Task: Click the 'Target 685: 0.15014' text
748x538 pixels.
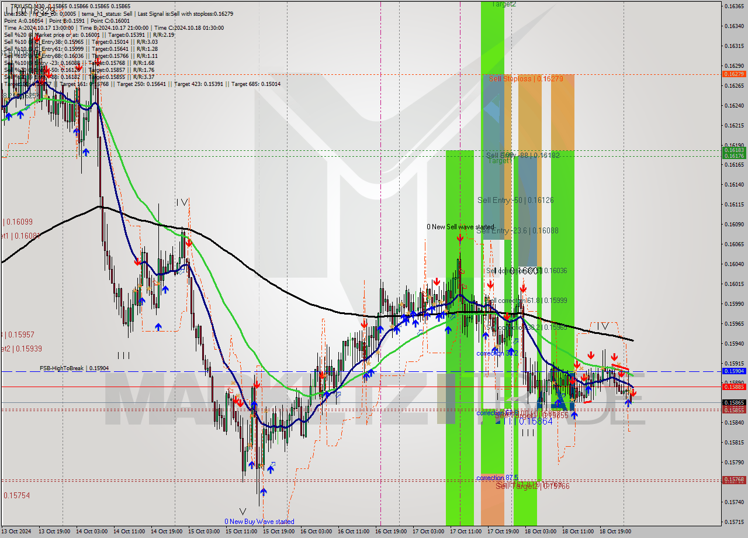Action: [256, 84]
